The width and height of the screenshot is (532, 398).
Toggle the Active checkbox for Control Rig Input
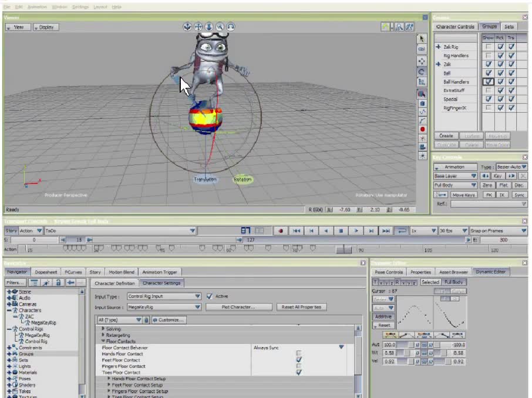pos(210,296)
